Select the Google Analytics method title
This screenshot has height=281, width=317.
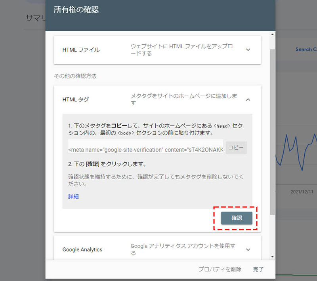point(82,250)
